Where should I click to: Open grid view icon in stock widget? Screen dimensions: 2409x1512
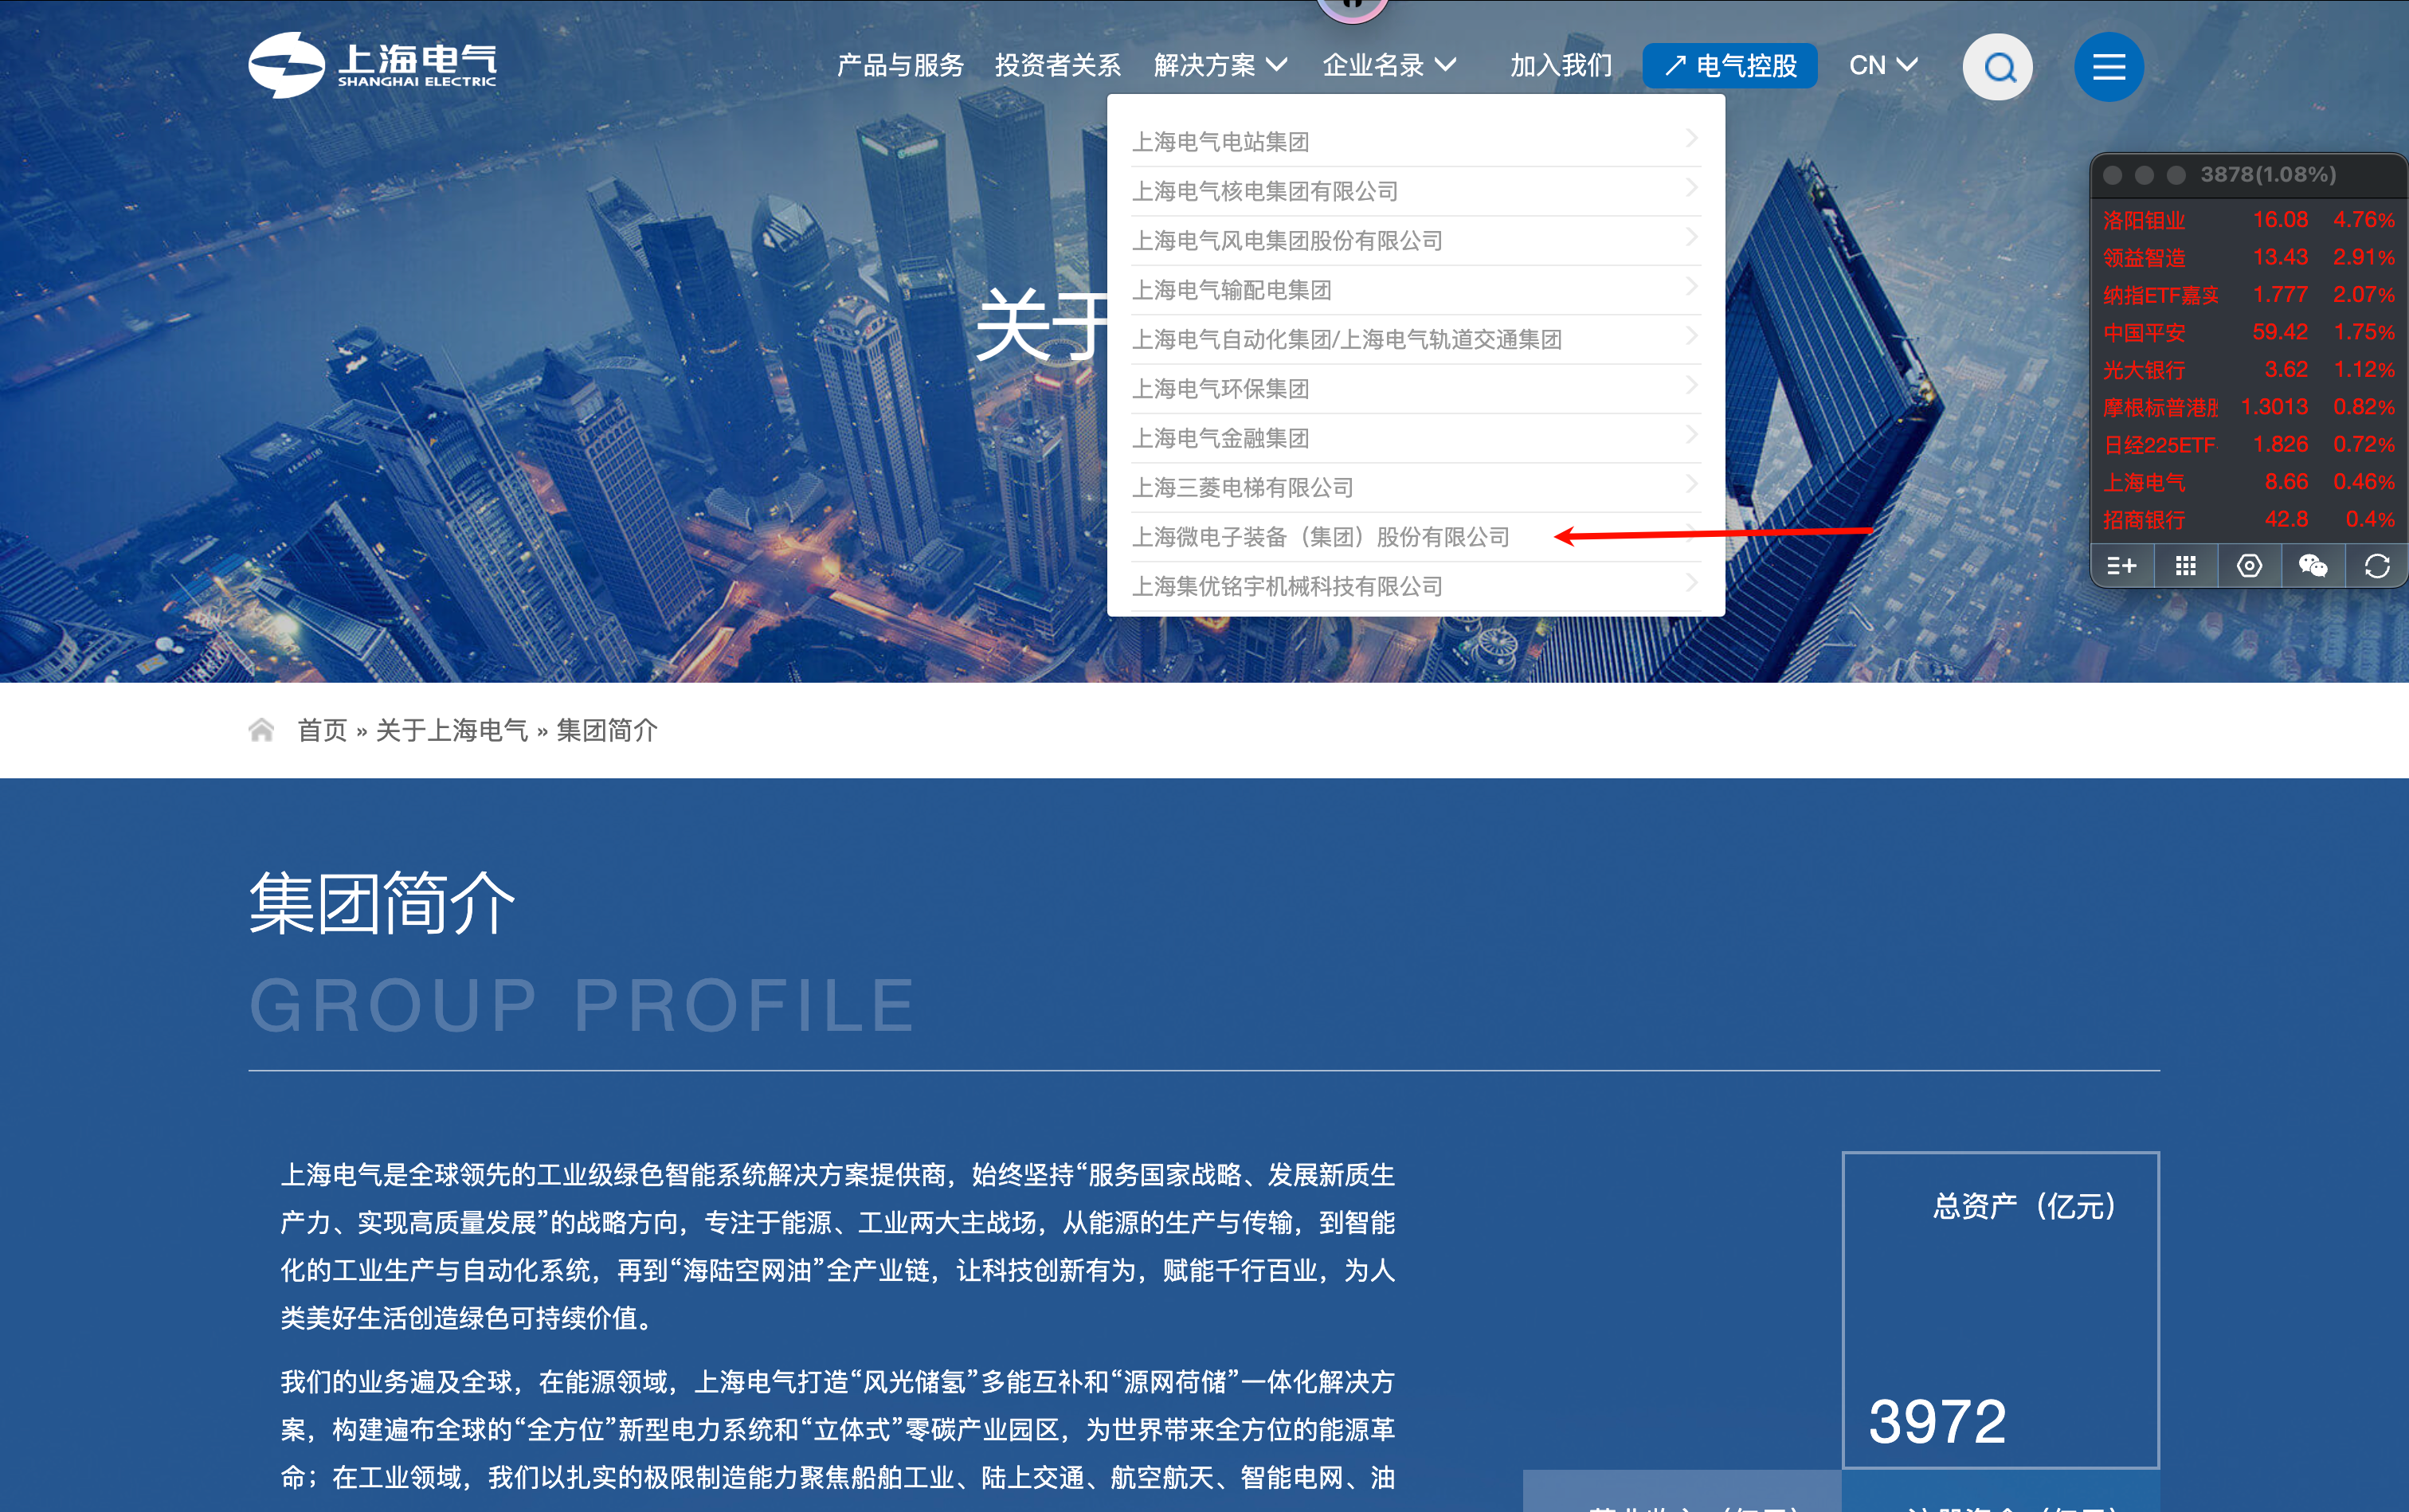click(x=2185, y=566)
